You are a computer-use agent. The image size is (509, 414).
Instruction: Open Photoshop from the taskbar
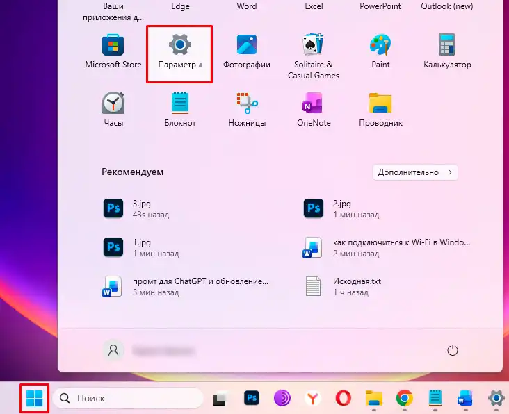[252, 398]
